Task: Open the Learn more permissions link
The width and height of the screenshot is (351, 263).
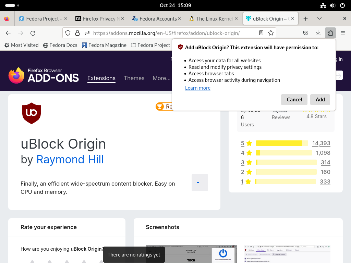Action: pyautogui.click(x=198, y=88)
